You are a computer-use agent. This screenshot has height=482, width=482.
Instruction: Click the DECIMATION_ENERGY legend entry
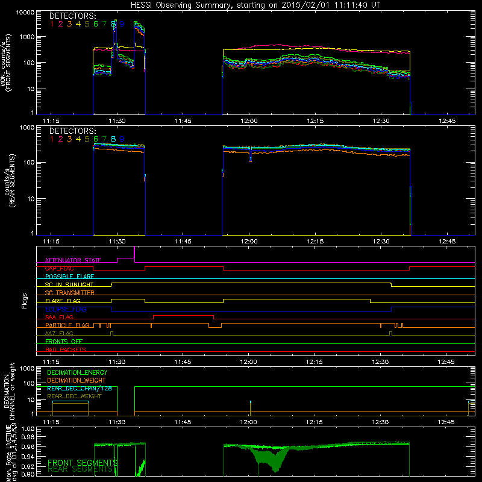[77, 372]
